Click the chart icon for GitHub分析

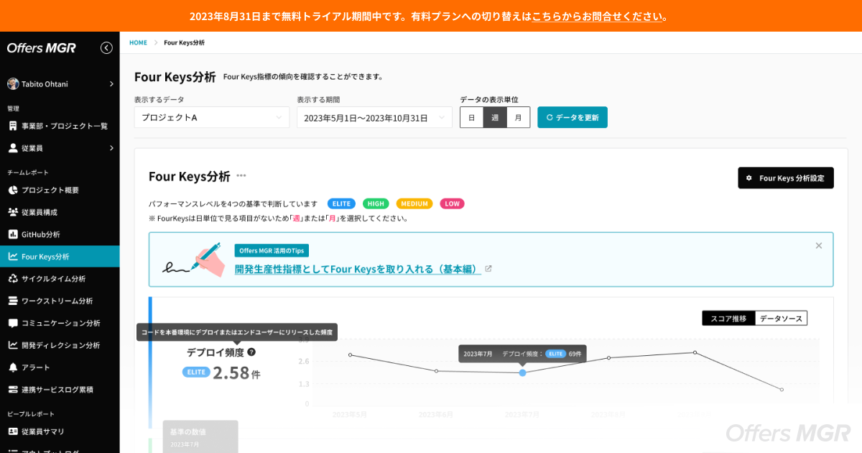point(13,234)
